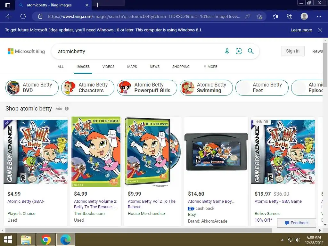View site information lock icon
328x246 pixels.
[x=40, y=16]
